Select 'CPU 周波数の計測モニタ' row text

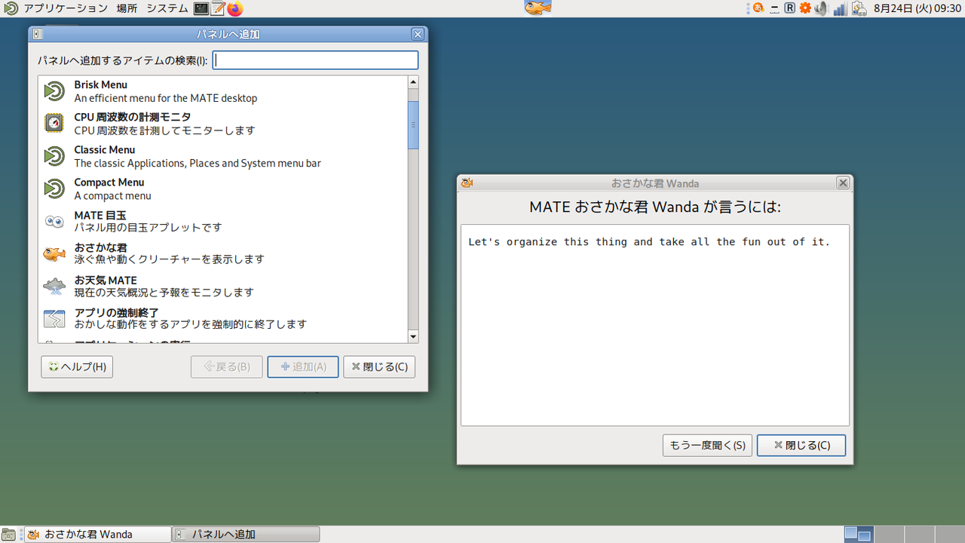(x=132, y=118)
